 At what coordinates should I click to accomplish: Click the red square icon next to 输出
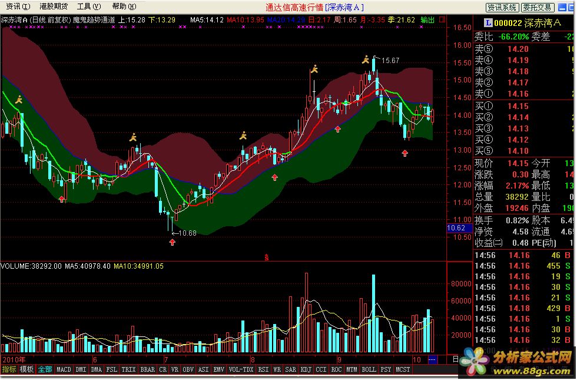click(x=442, y=19)
